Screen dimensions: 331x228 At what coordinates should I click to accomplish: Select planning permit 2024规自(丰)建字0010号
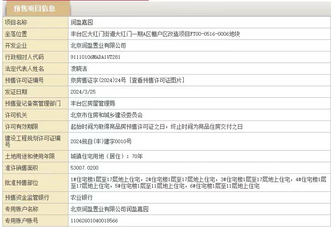(101, 141)
